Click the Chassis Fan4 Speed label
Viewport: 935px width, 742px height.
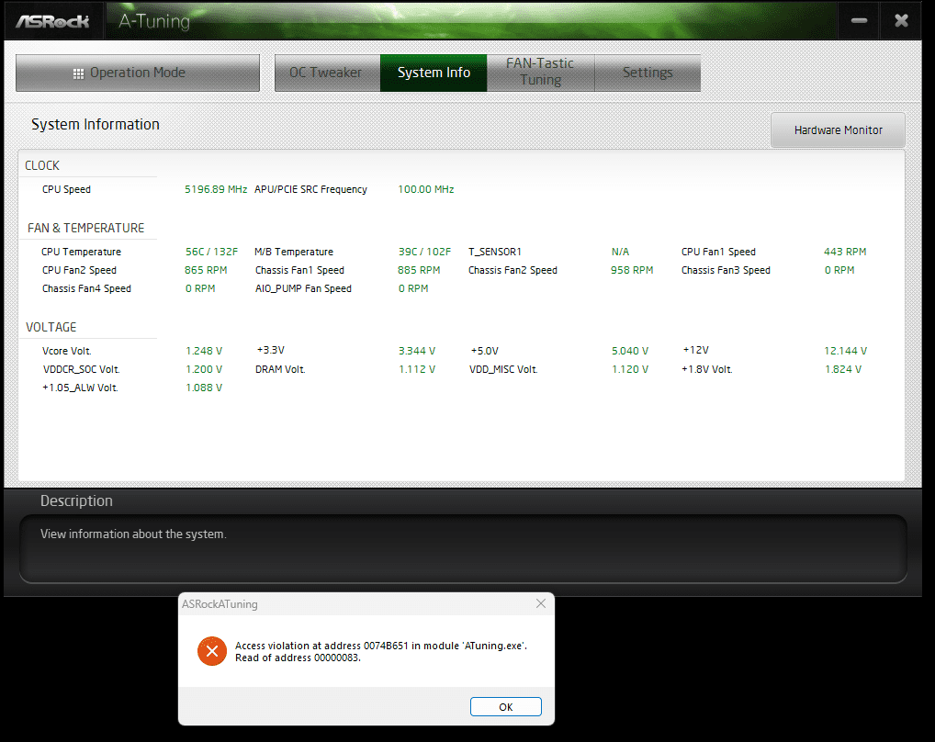click(86, 289)
